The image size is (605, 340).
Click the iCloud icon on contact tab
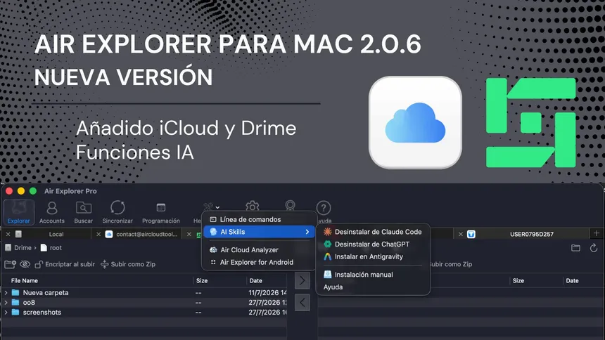109,234
